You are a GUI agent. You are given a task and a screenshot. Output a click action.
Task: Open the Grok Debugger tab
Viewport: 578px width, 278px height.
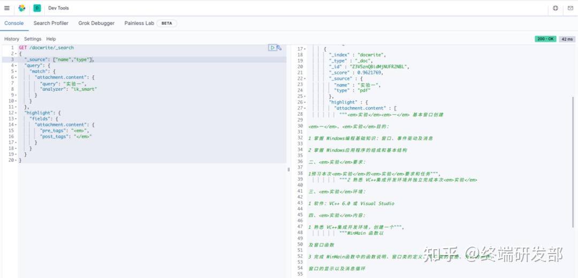tap(96, 23)
